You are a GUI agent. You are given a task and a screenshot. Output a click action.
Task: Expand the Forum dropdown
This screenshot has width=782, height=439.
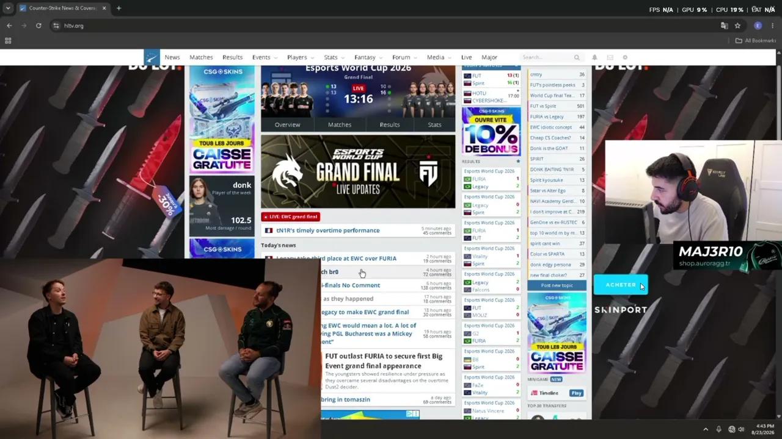404,57
